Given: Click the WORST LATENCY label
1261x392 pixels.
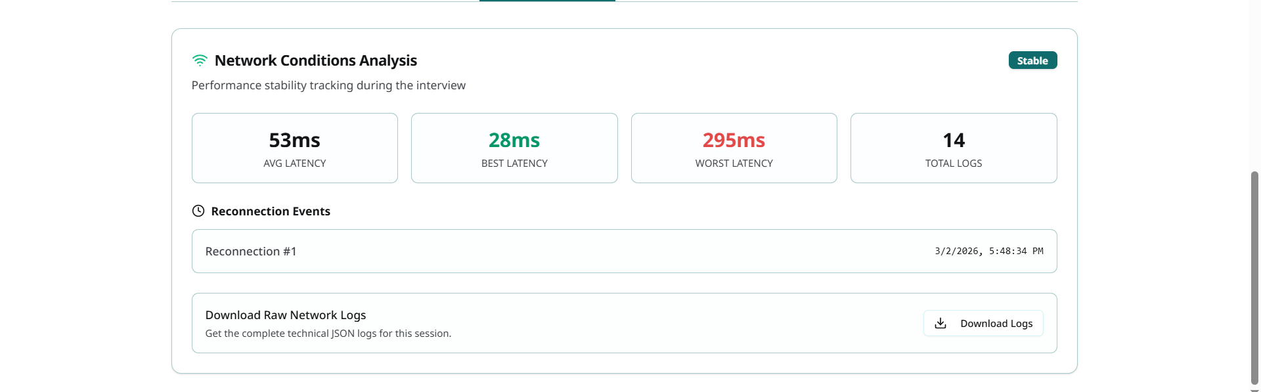Looking at the screenshot, I should (x=734, y=163).
